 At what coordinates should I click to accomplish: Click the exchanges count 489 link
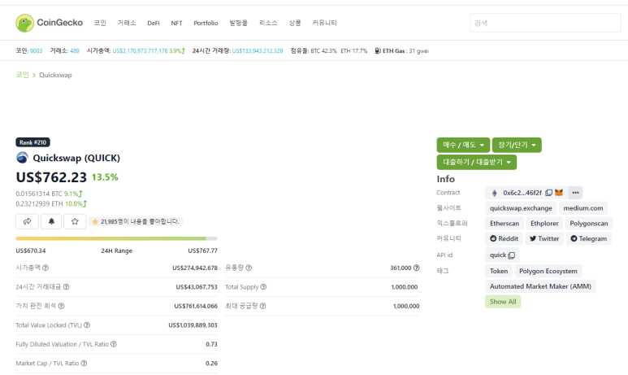75,51
